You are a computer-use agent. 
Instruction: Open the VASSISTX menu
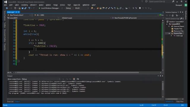point(24,5)
